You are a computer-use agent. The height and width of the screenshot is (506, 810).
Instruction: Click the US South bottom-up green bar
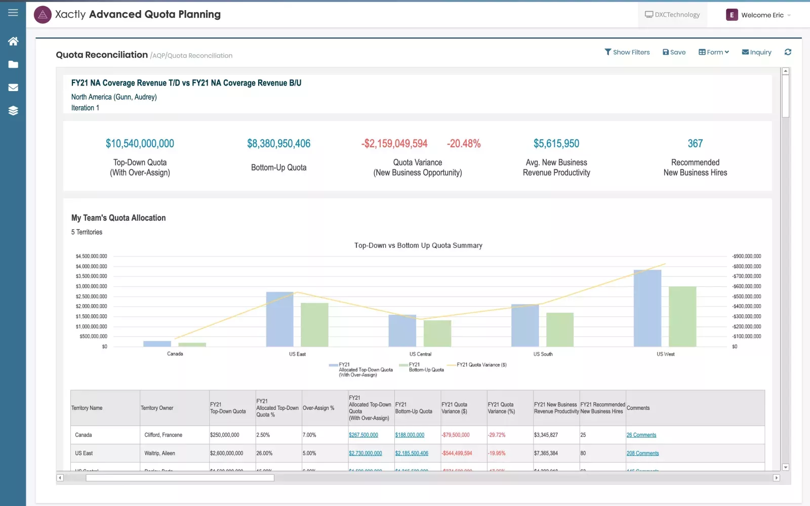560,329
